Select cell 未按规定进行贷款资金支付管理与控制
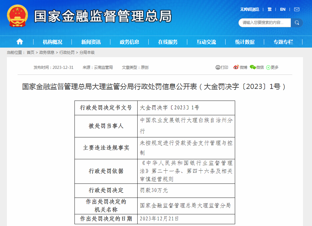Image resolution: width=312 pixels, height=226 pixels. (186, 148)
